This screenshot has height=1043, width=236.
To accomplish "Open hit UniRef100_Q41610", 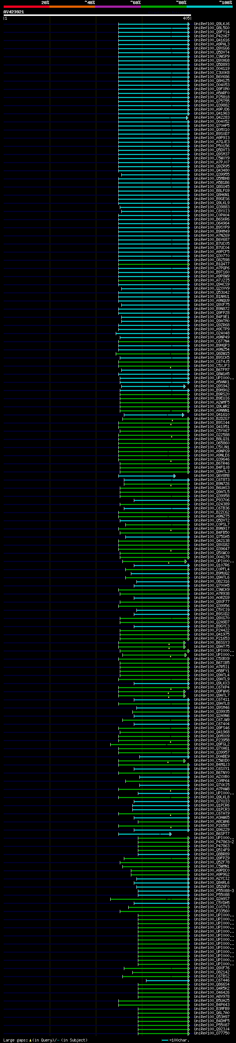I will 212,415.
